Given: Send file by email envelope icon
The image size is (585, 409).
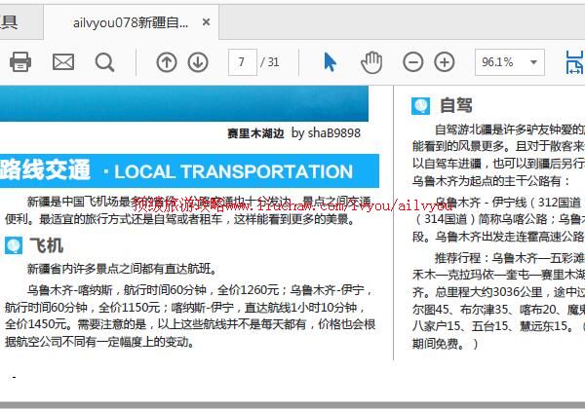Looking at the screenshot, I should point(62,62).
